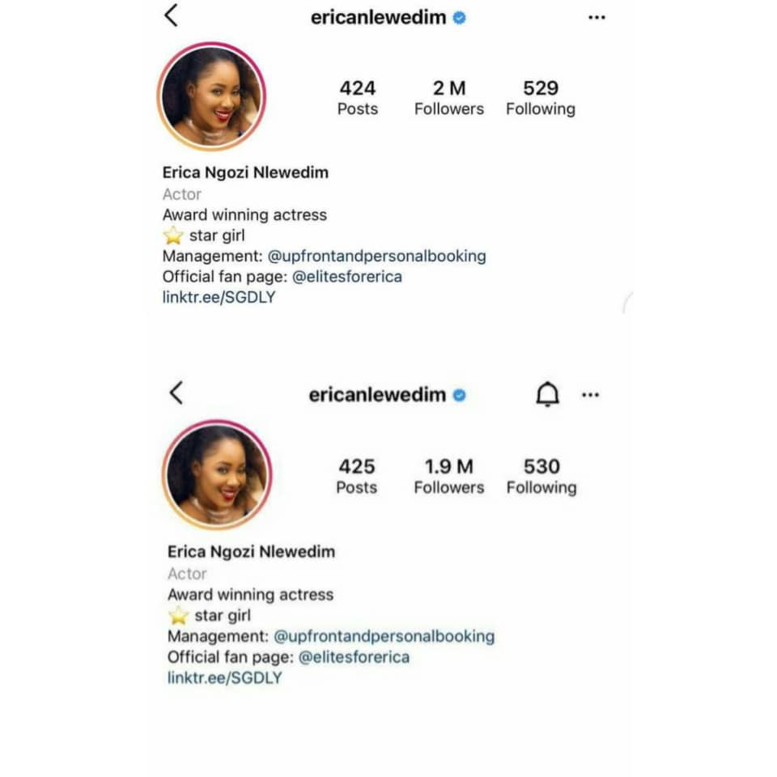Tap the back arrow in top profile
This screenshot has height=777, width=777.
pyautogui.click(x=171, y=15)
